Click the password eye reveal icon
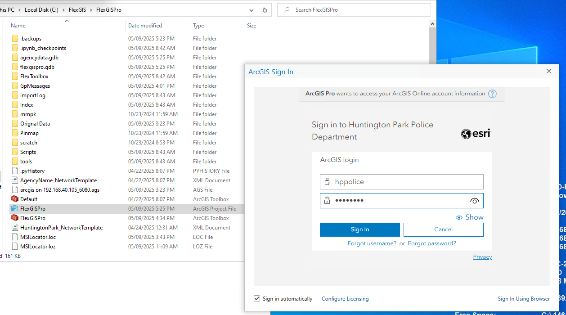Image resolution: width=566 pixels, height=315 pixels. pyautogui.click(x=474, y=201)
